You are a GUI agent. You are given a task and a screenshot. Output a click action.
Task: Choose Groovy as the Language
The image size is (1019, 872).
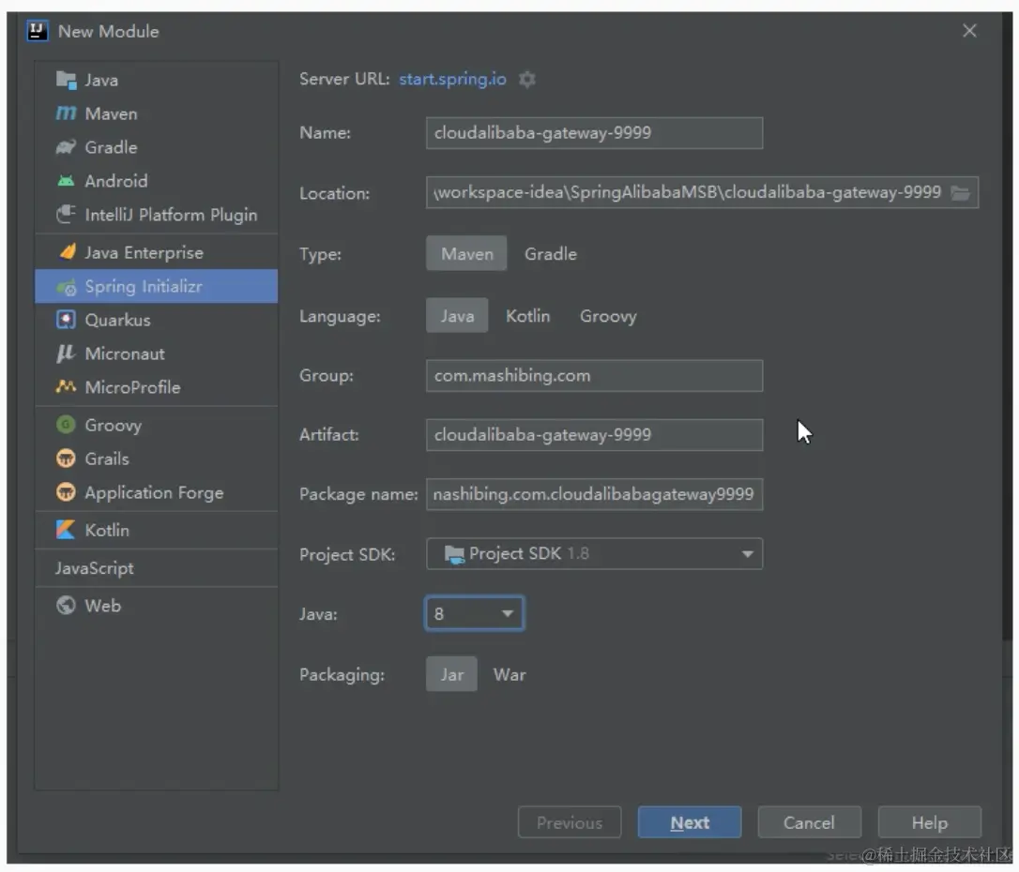pos(608,316)
